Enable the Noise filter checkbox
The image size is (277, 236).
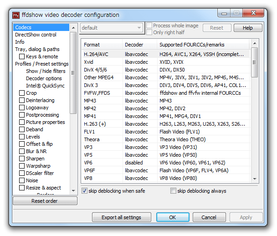pos(22,180)
